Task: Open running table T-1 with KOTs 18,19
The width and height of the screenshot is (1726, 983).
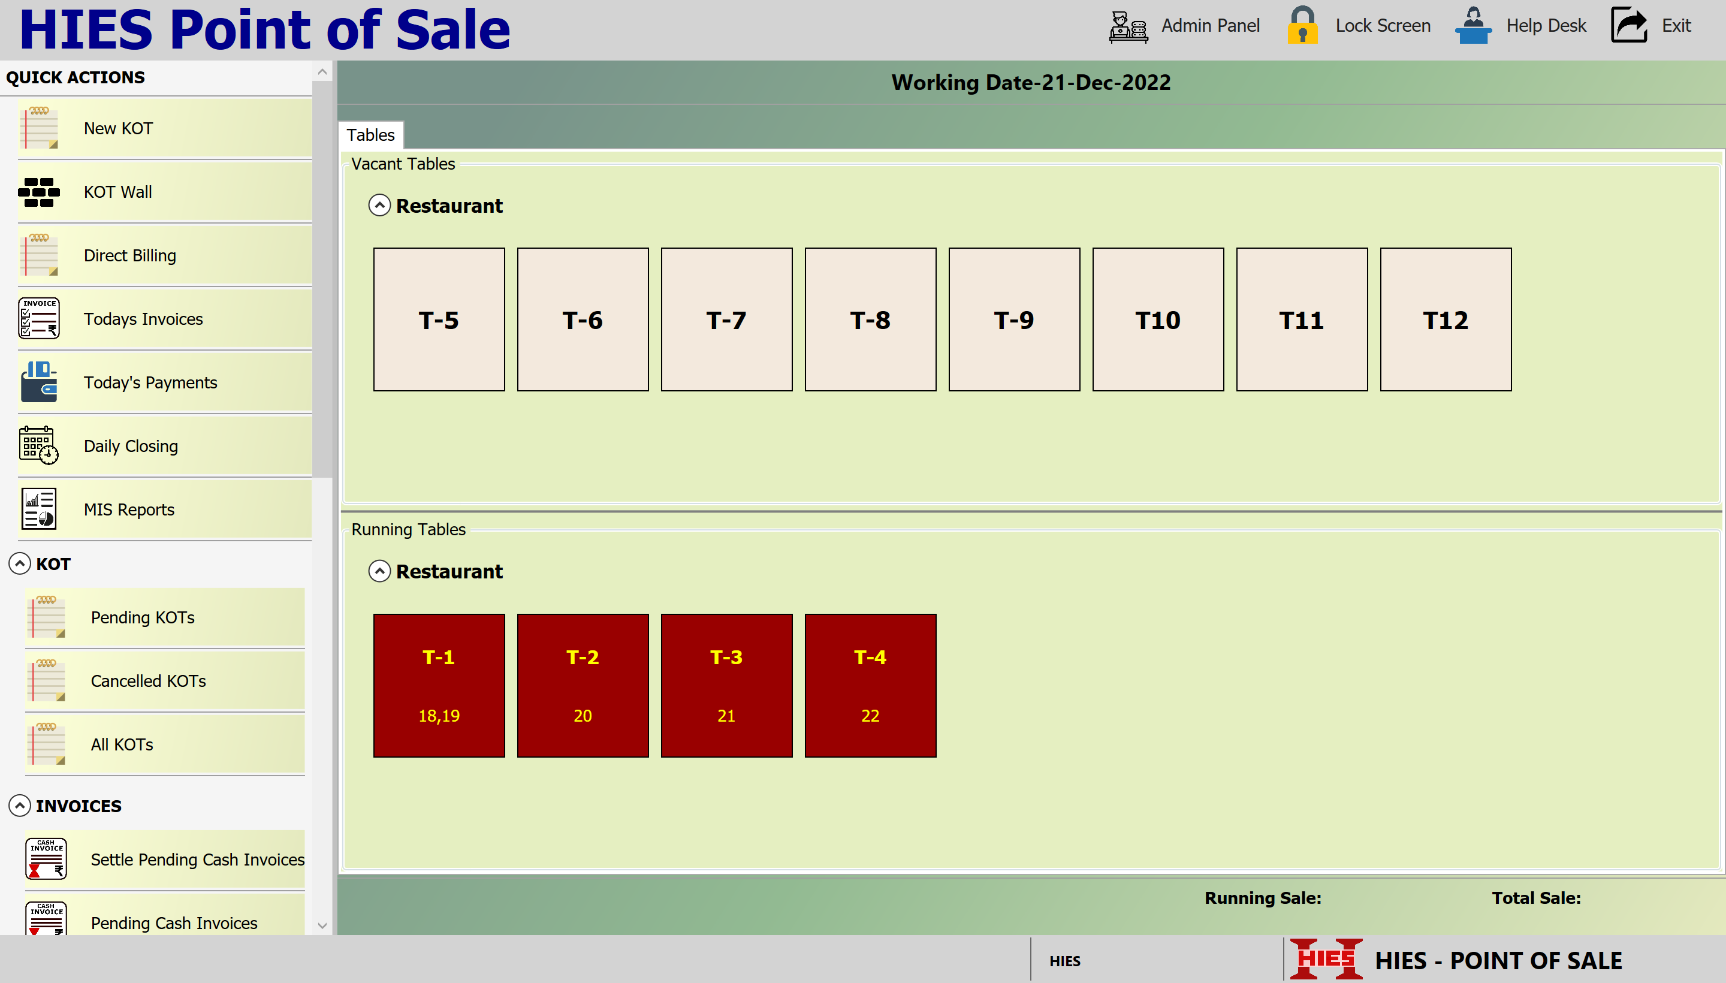Action: [x=439, y=685]
